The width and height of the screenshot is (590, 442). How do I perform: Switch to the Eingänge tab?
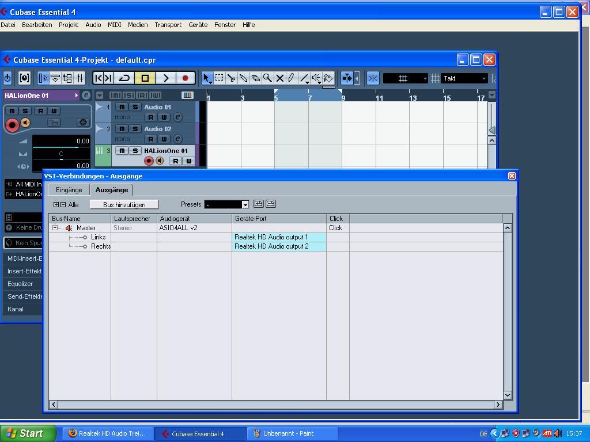click(x=69, y=190)
